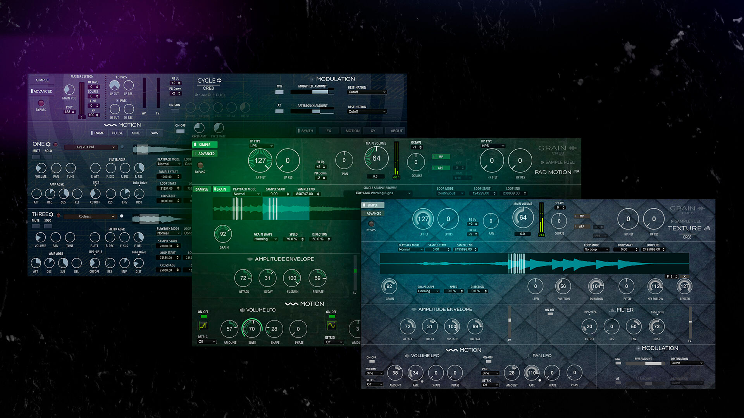
Task: Open Airy VOX Pad preset dropdown
Action: (x=90, y=147)
